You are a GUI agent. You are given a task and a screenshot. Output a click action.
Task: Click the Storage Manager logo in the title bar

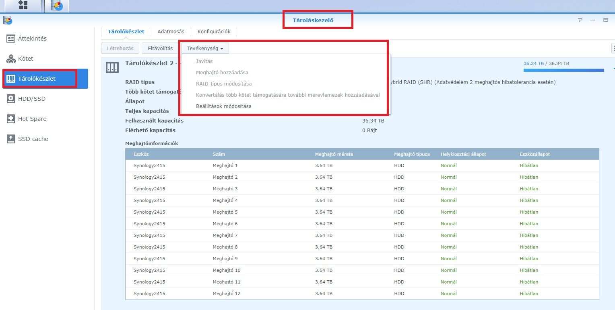[7, 20]
